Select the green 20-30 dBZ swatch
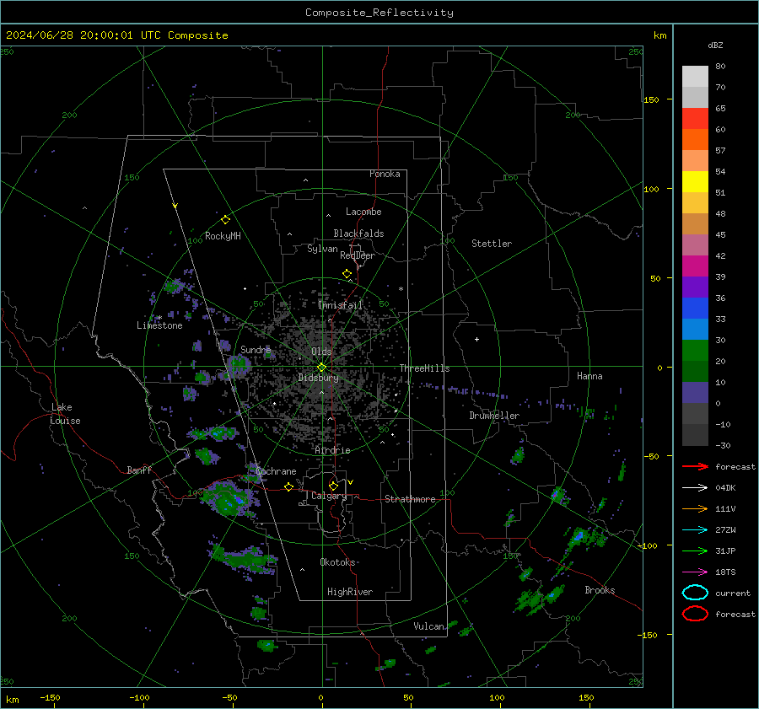The image size is (759, 709). coord(695,351)
